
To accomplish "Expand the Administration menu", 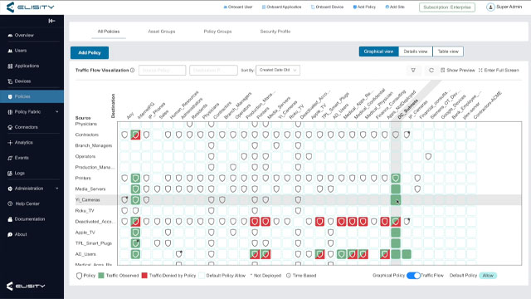I will (x=32, y=189).
